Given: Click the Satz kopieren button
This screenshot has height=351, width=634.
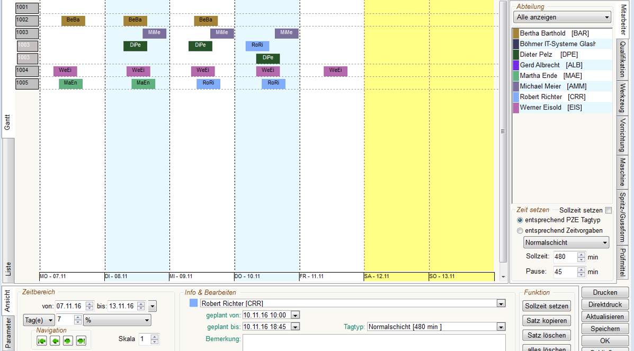Looking at the screenshot, I should pos(547,321).
